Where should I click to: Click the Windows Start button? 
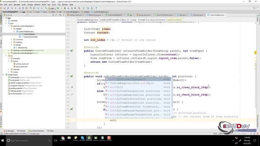click(x=3, y=141)
